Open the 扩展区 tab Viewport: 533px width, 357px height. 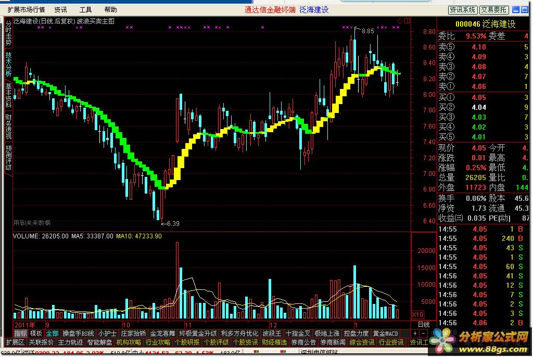click(x=15, y=342)
